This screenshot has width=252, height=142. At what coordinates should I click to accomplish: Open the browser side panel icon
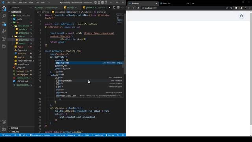(x=241, y=8)
